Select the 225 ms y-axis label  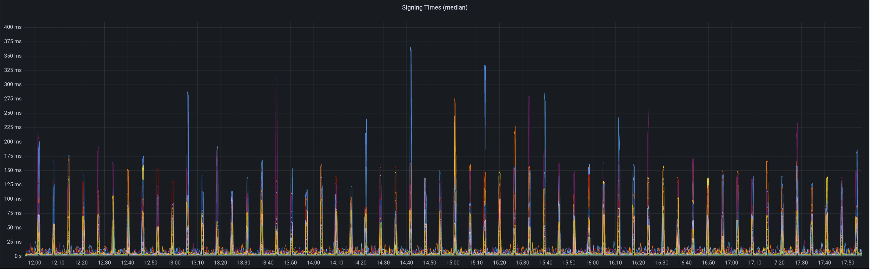click(x=13, y=127)
